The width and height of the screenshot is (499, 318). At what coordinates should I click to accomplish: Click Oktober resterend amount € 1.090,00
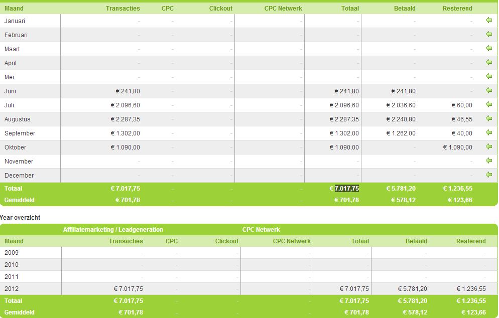(458, 147)
